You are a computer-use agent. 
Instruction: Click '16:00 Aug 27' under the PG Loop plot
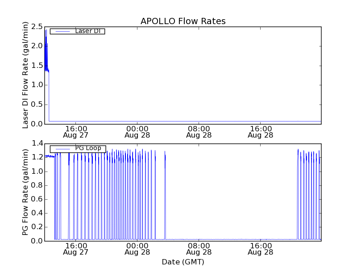[x=76, y=249]
